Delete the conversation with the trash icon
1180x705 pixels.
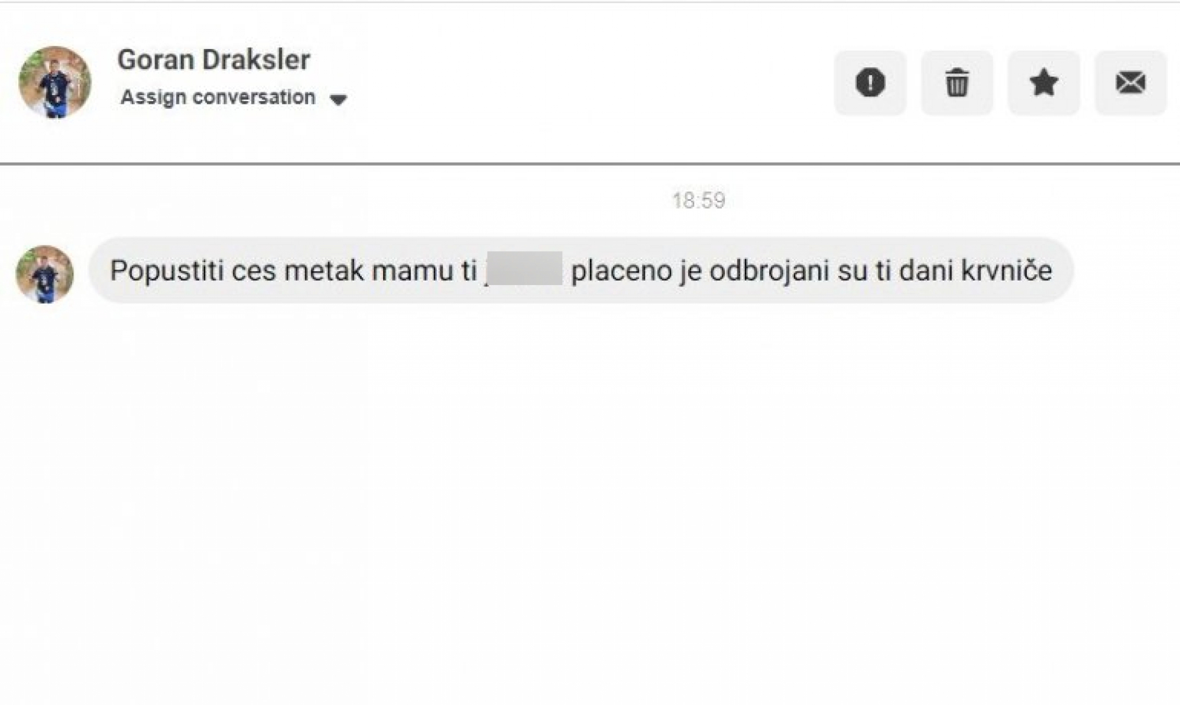point(957,82)
